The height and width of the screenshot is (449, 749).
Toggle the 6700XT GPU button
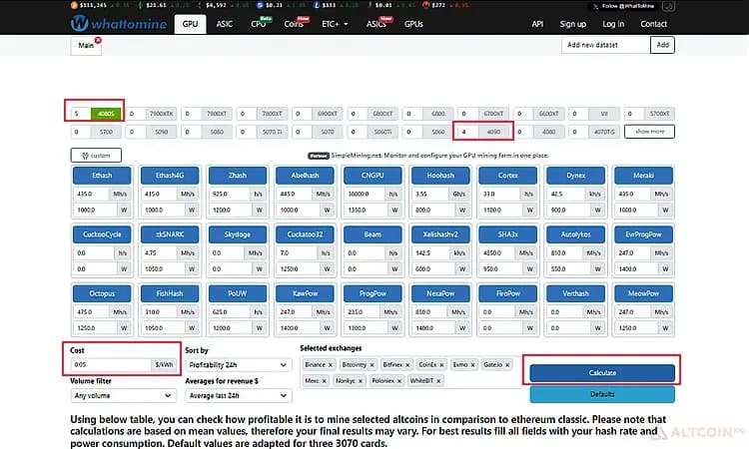tap(493, 114)
